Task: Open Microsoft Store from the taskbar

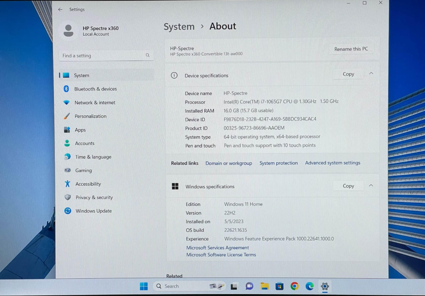Action: coord(279,286)
